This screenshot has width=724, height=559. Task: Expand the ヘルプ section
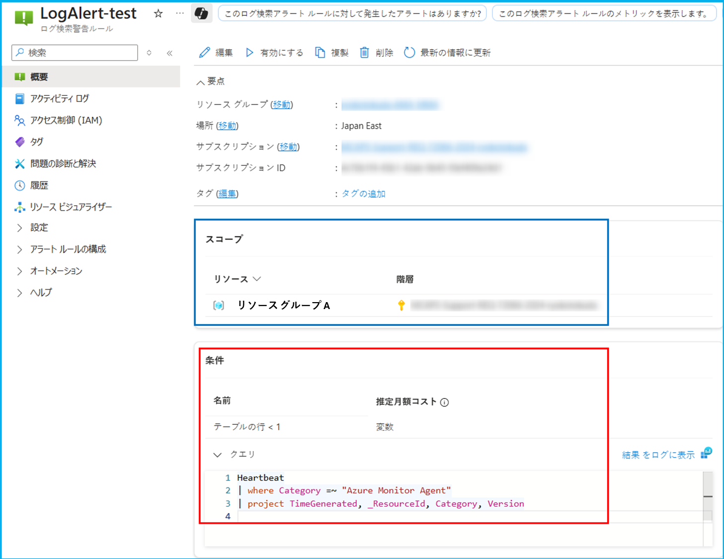pyautogui.click(x=20, y=293)
